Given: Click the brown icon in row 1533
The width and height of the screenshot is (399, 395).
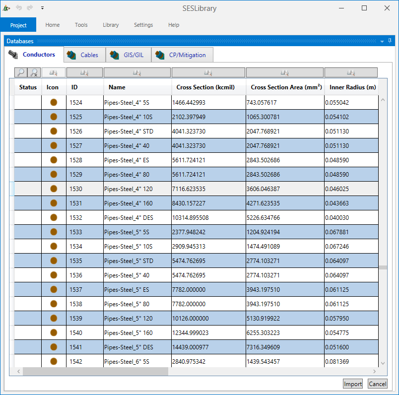Looking at the screenshot, I should click(54, 232).
